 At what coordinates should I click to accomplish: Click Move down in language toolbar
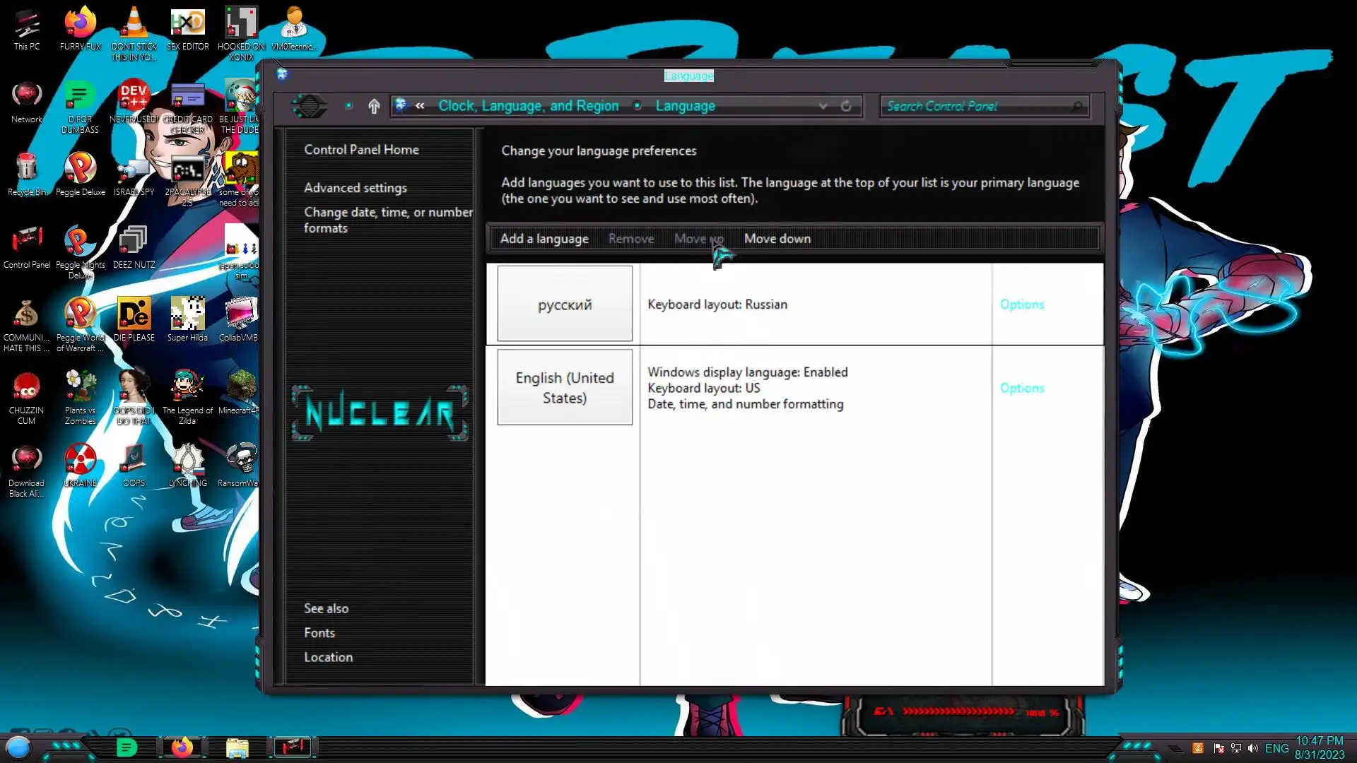[x=777, y=239]
